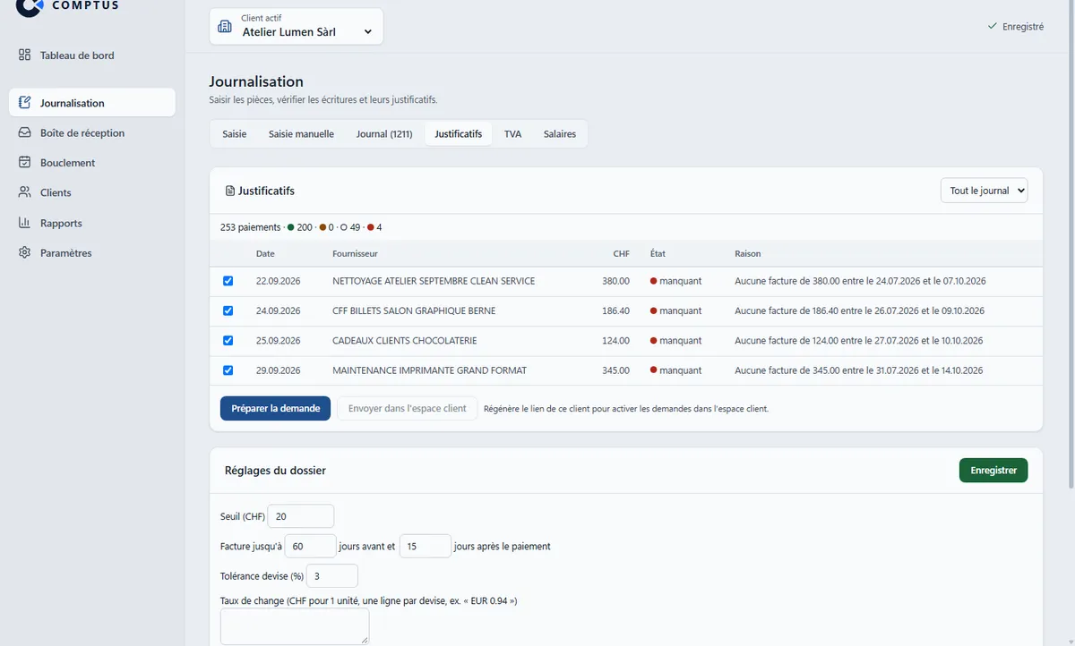Click the CHF column header

pos(621,254)
